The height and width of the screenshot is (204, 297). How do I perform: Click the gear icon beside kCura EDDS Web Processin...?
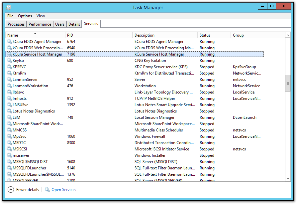point(9,48)
